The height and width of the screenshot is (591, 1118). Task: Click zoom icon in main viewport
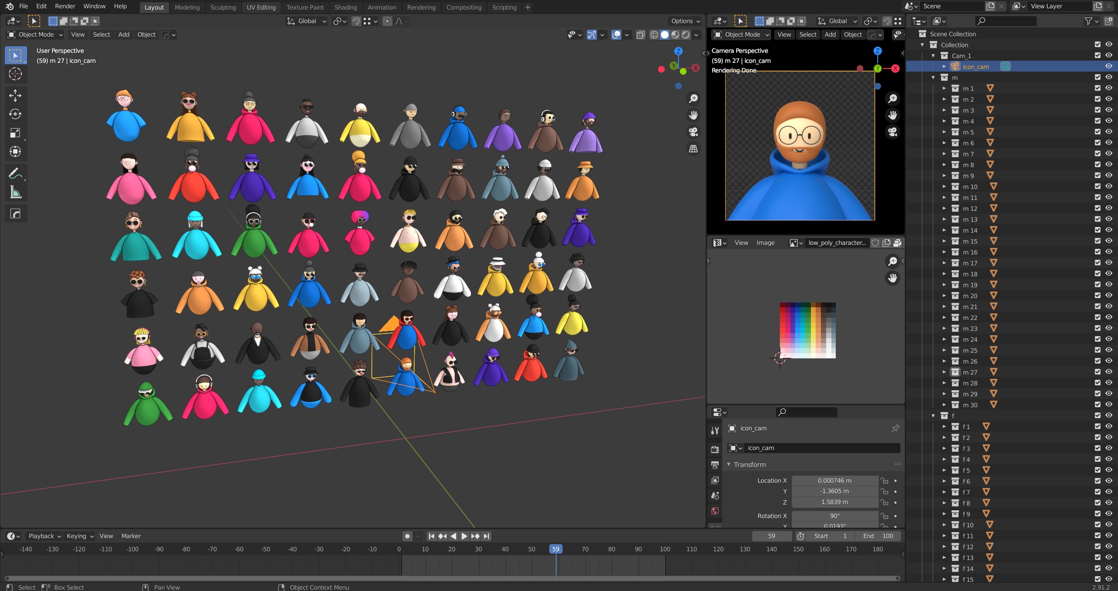(x=693, y=99)
